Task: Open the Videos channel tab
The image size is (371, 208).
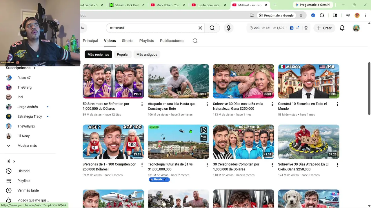Action: coord(110,41)
